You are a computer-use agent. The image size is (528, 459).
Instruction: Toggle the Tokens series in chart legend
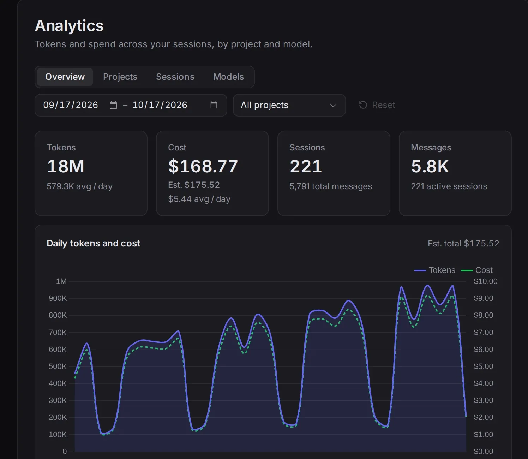coord(435,270)
